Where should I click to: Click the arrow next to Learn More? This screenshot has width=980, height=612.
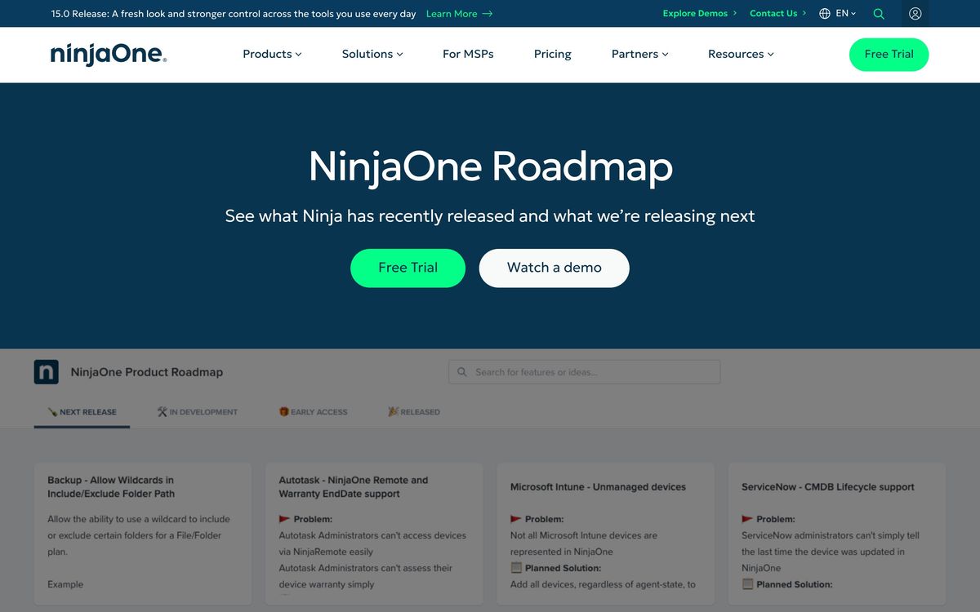tap(488, 14)
